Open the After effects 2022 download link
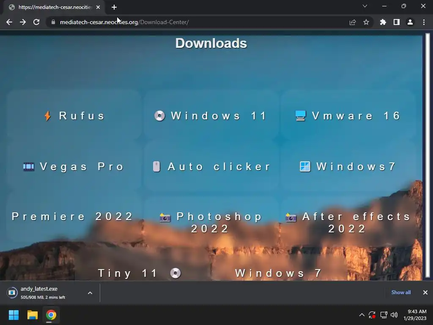Image resolution: width=433 pixels, height=325 pixels. pos(348,223)
